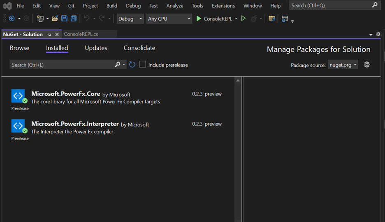Click the Navigate Forward arrow icon
385x222 pixels.
click(x=26, y=19)
